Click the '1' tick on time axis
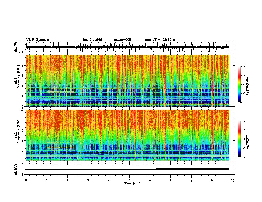This screenshot has width=262, height=202. click(x=47, y=180)
